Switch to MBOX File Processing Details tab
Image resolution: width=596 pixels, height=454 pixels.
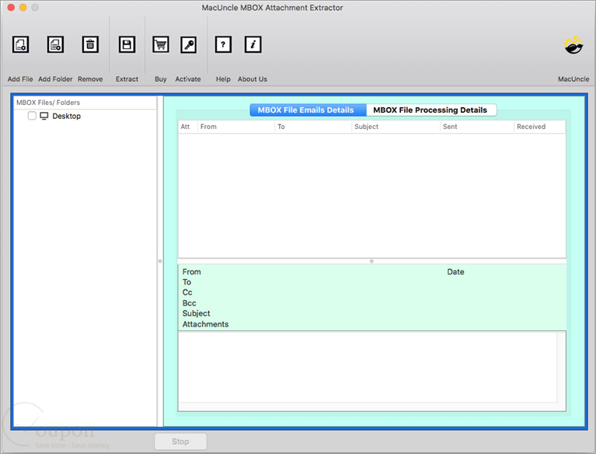[431, 110]
